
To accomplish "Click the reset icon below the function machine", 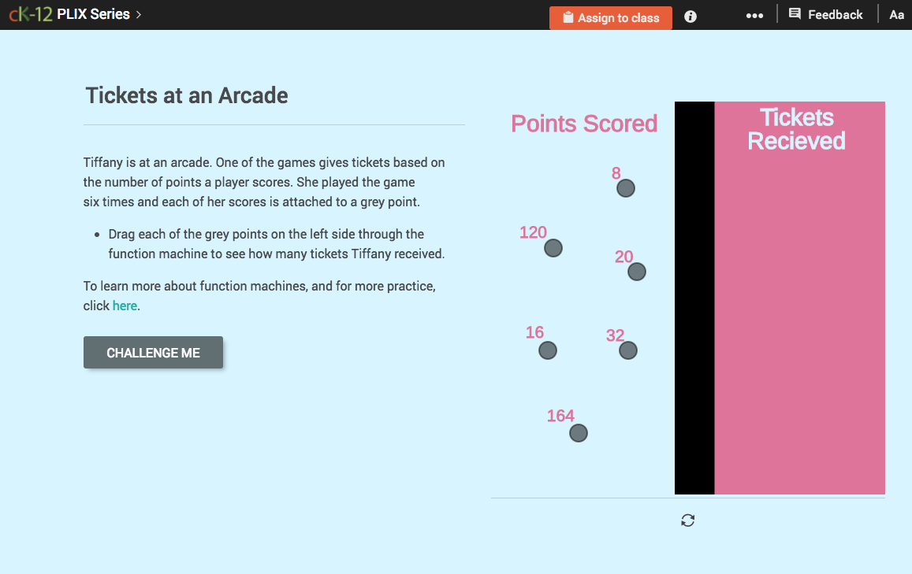I will [x=687, y=520].
